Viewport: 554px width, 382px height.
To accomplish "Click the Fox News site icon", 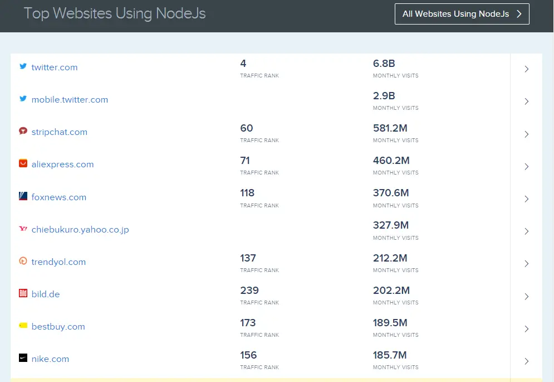I will [x=22, y=196].
